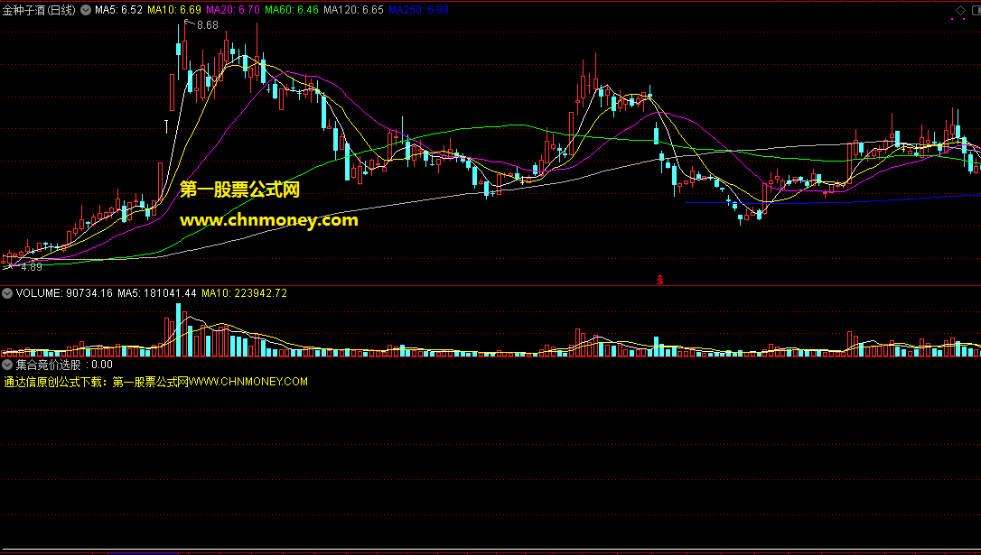Click the red S marker below the price chart
This screenshot has width=981, height=555.
pyautogui.click(x=660, y=280)
